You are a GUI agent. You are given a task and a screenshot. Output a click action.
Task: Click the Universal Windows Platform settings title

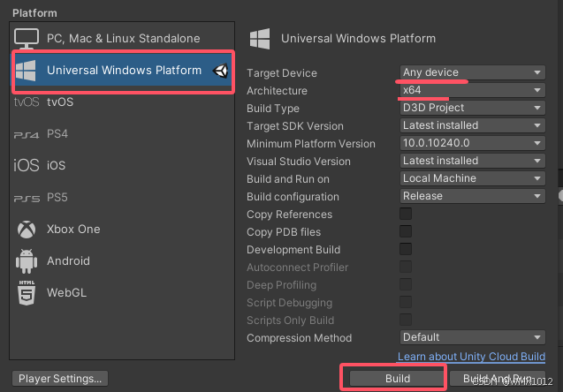pyautogui.click(x=358, y=38)
